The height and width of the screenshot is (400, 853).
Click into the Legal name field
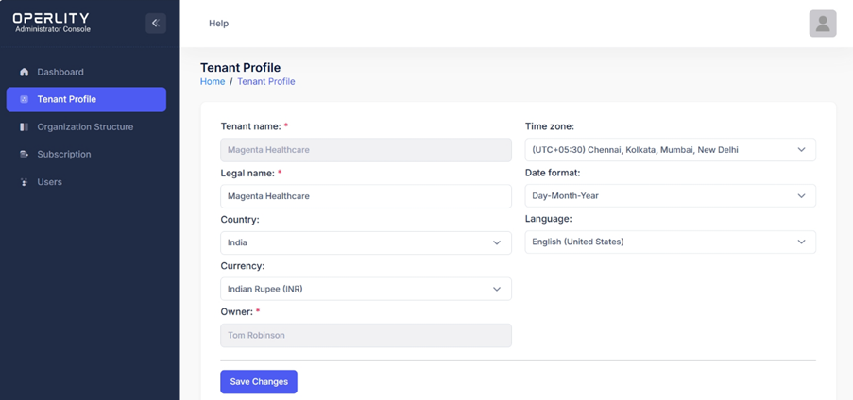366,196
